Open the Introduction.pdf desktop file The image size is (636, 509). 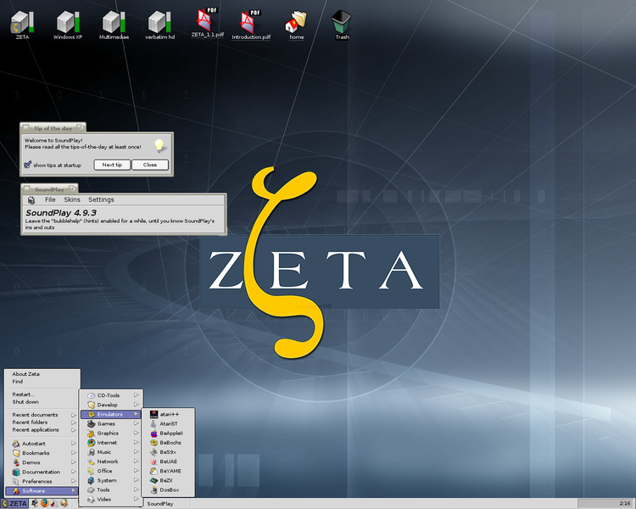pyautogui.click(x=251, y=25)
